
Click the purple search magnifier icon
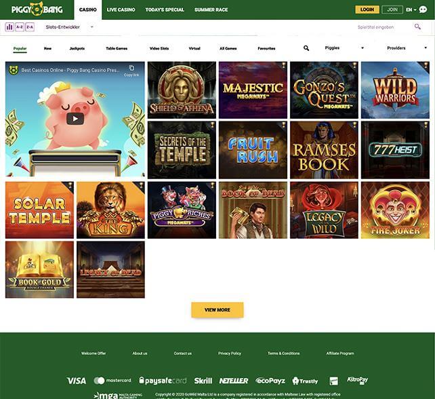pyautogui.click(x=417, y=26)
